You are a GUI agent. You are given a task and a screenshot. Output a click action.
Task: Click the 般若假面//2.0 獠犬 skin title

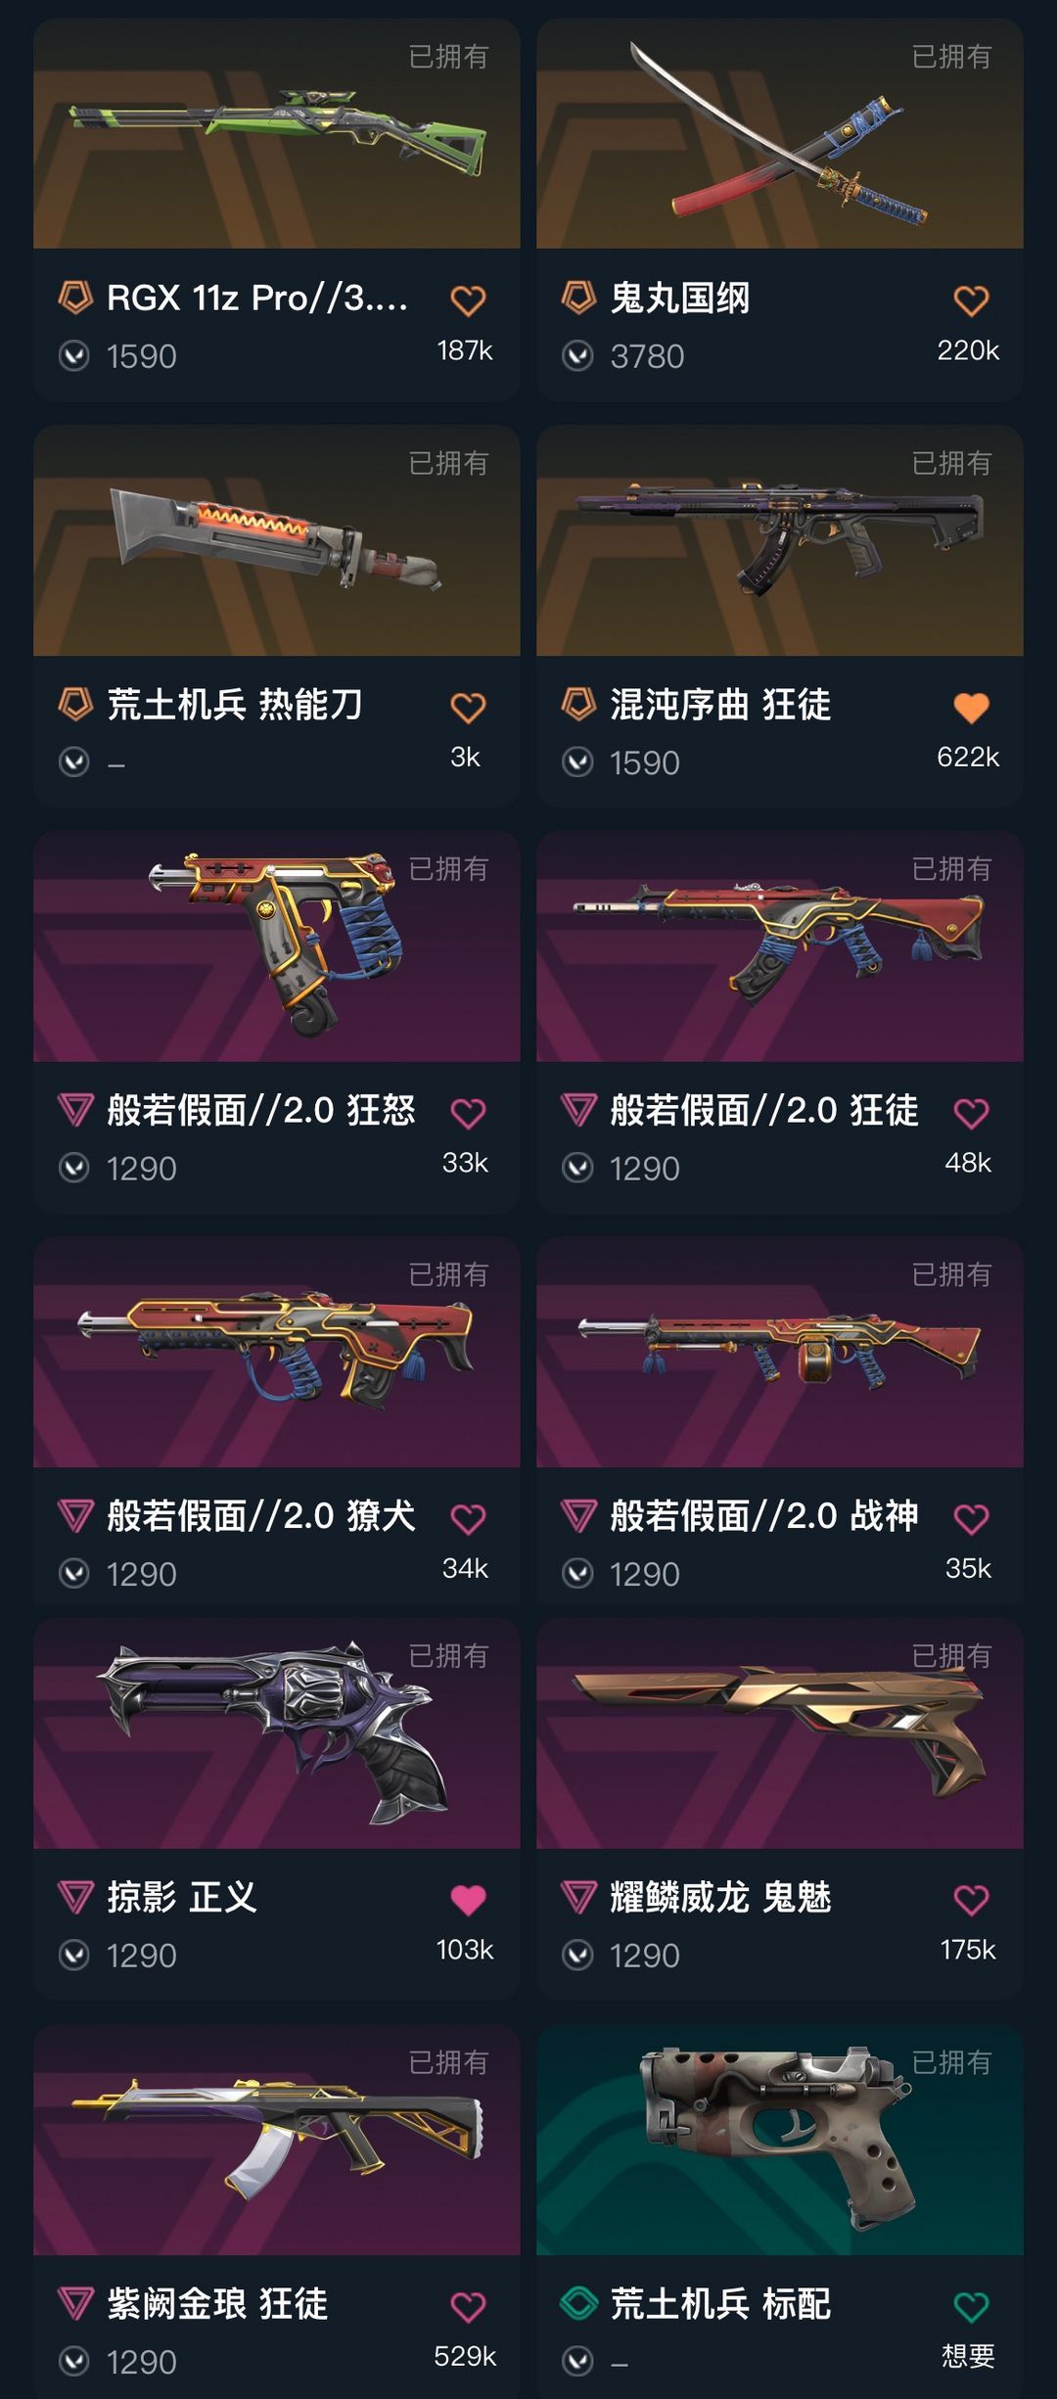(261, 1515)
